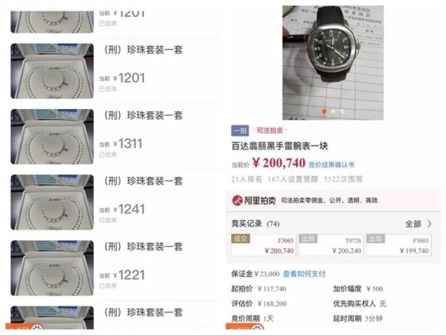Open pearl set thumbnail priced ¥1221
This screenshot has width=446, height=335.
(53, 268)
